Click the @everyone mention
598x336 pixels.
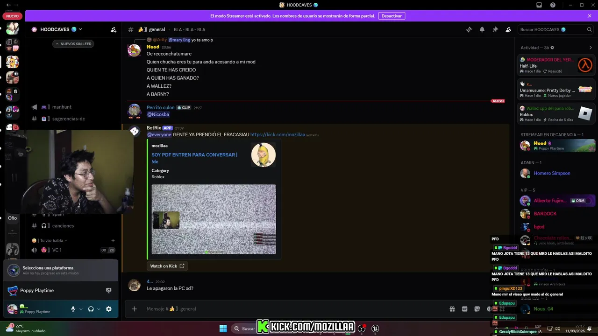(x=159, y=134)
